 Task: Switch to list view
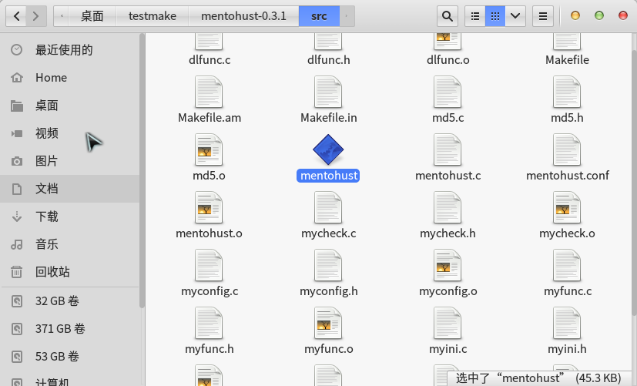pyautogui.click(x=475, y=16)
